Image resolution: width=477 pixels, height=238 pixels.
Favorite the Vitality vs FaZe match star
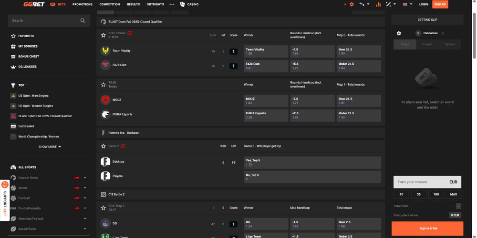tap(104, 35)
